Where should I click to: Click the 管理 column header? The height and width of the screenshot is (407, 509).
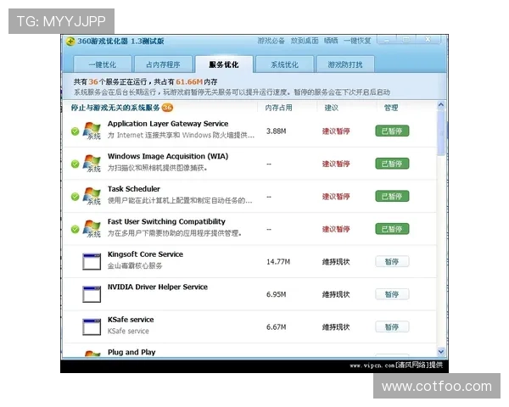(x=391, y=108)
